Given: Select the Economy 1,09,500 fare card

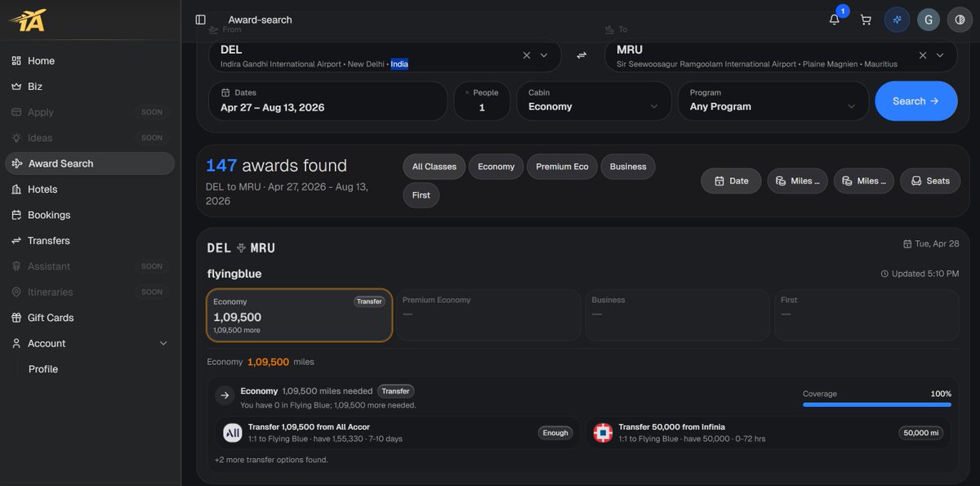Looking at the screenshot, I should click(300, 315).
